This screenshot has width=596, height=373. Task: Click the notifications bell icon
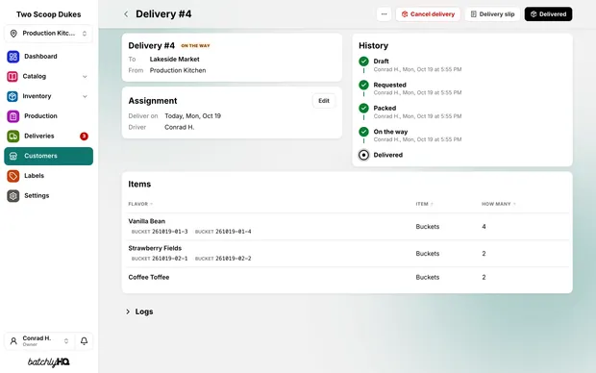point(84,341)
